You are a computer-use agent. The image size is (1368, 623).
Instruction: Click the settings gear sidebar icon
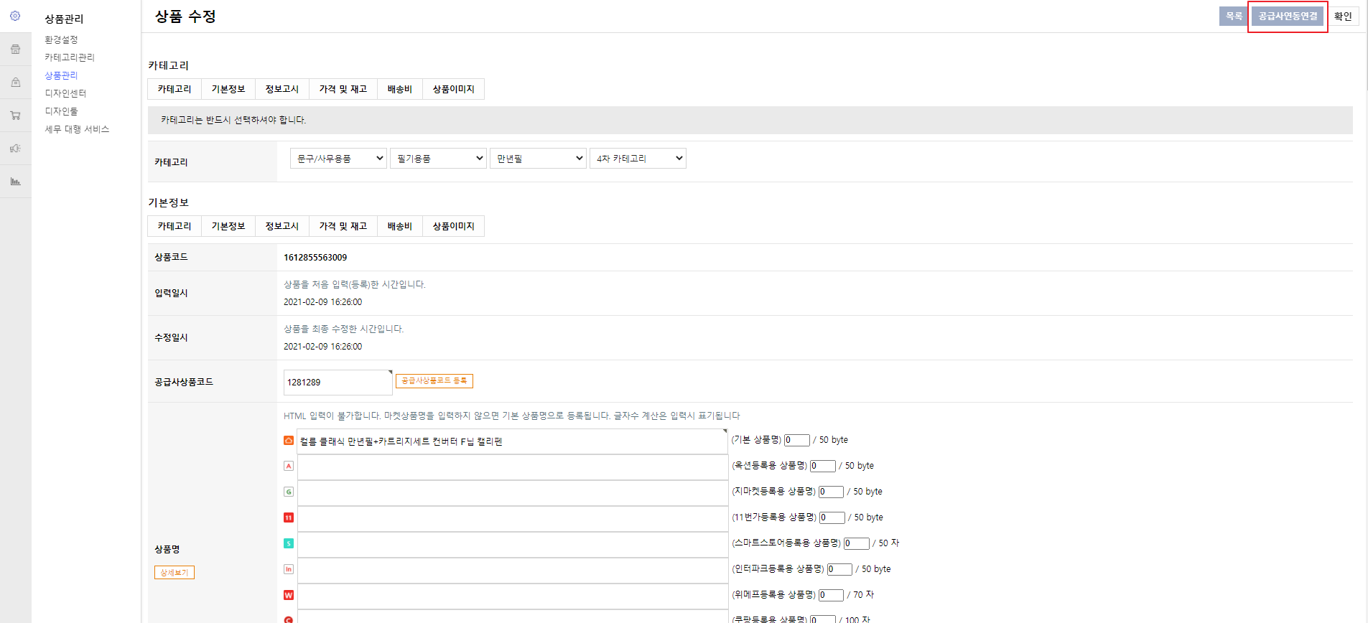pos(15,16)
